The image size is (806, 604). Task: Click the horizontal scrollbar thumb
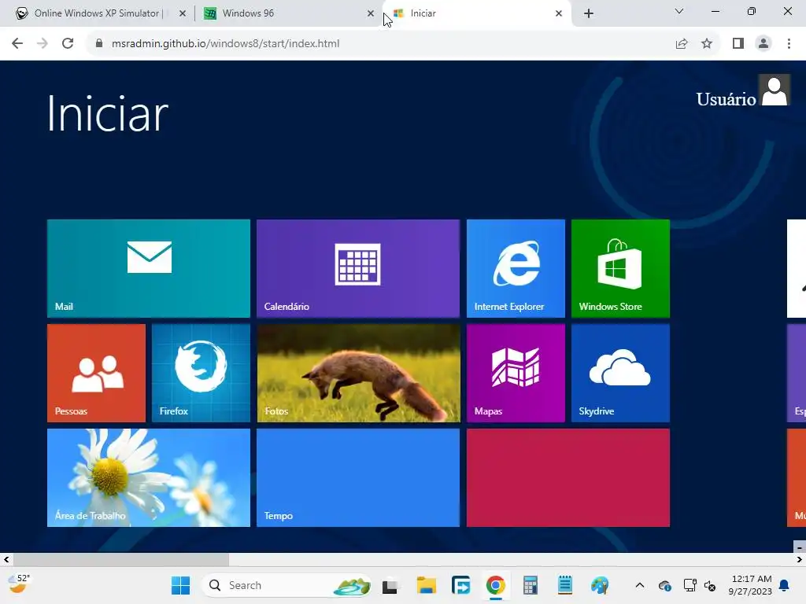120,559
